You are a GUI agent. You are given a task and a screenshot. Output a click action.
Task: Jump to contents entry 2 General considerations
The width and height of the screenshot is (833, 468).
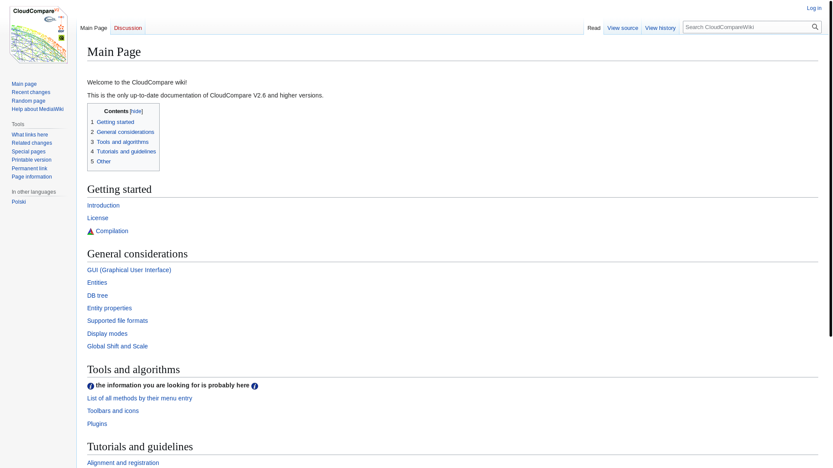pyautogui.click(x=122, y=132)
